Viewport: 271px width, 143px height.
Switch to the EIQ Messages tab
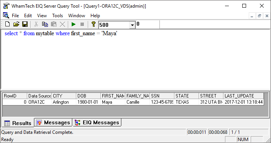coord(97,122)
